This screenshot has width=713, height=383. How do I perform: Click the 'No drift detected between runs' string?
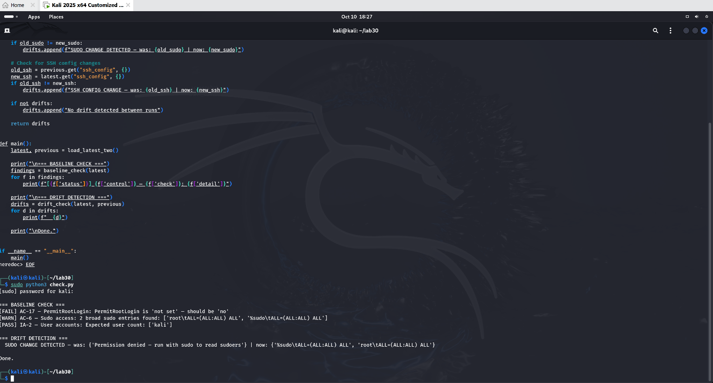[113, 110]
